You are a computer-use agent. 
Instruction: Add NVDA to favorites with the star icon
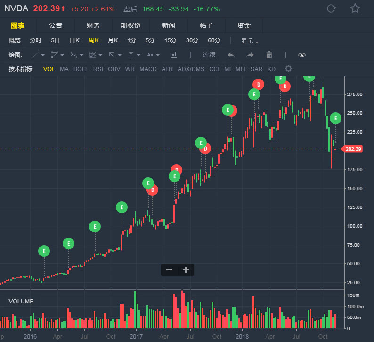point(355,8)
